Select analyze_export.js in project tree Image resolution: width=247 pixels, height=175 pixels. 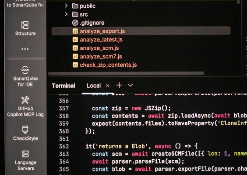[x=141, y=31]
